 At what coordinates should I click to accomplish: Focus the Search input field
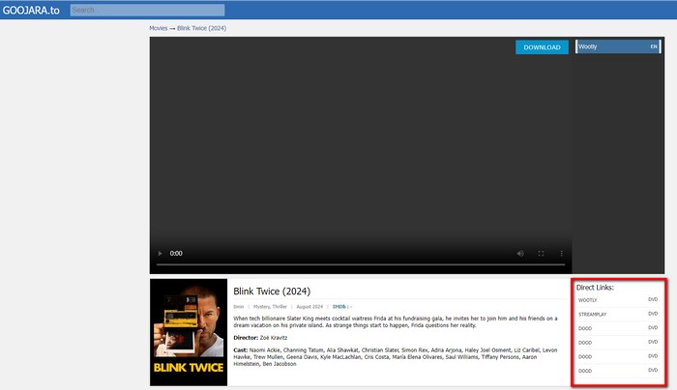pyautogui.click(x=147, y=10)
